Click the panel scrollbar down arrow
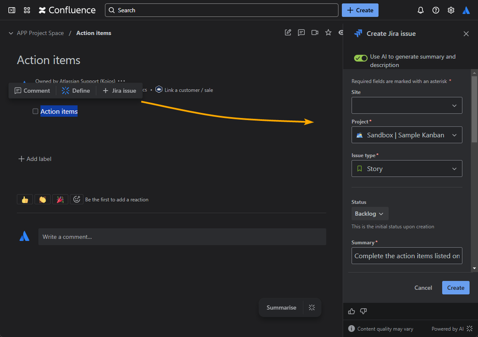Screen dimensions: 478x337 [474, 269]
